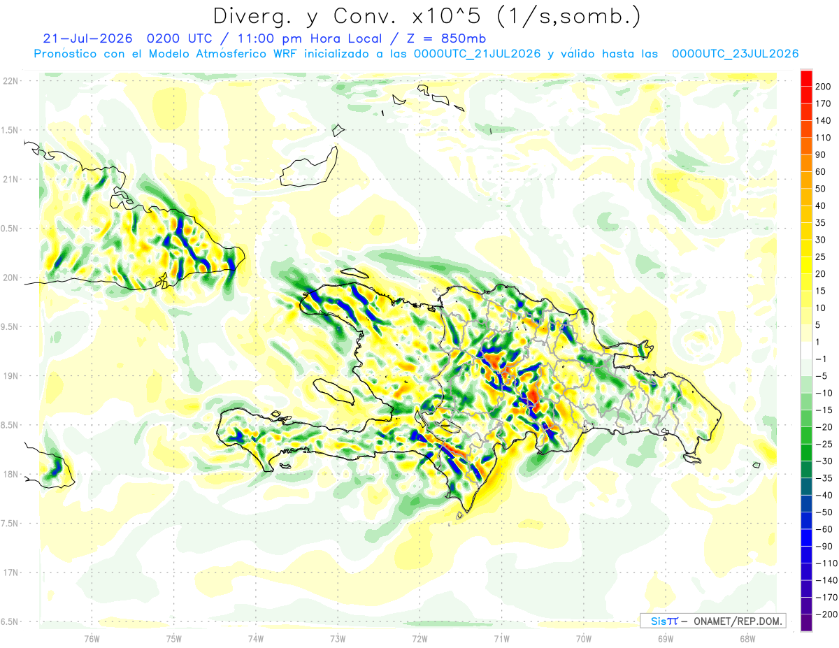839x648 pixels.
Task: Click the 'SisTT' logo text
Action: [x=664, y=621]
